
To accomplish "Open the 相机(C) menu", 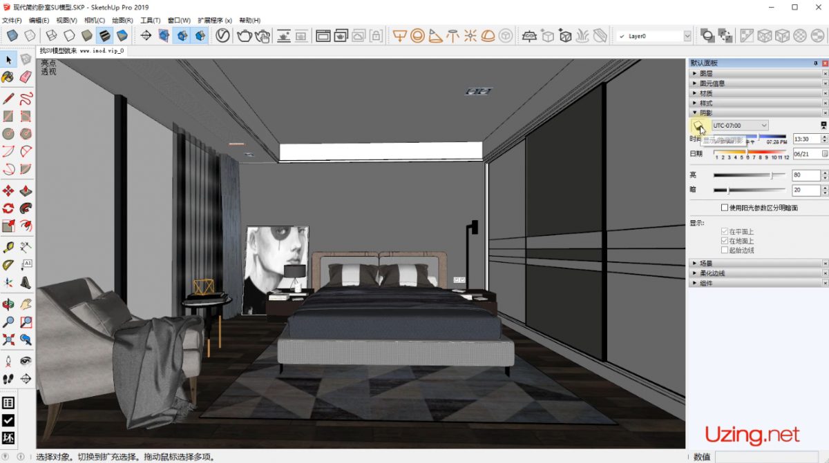I will coord(95,20).
